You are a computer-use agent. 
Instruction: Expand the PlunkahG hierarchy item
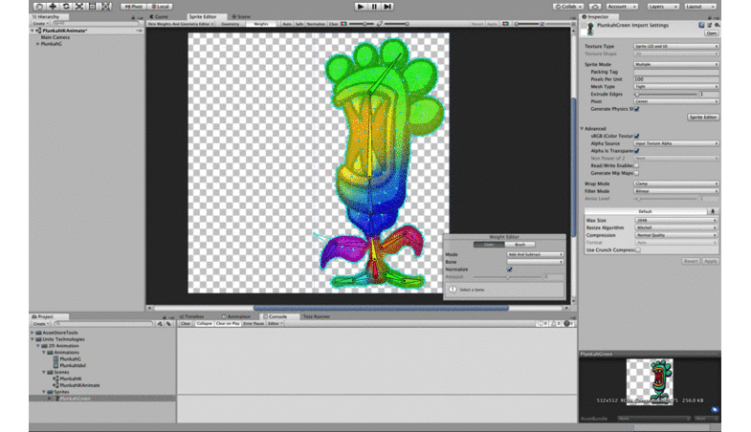(38, 44)
